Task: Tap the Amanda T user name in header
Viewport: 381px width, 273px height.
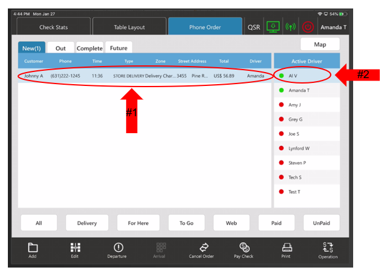Action: (333, 27)
